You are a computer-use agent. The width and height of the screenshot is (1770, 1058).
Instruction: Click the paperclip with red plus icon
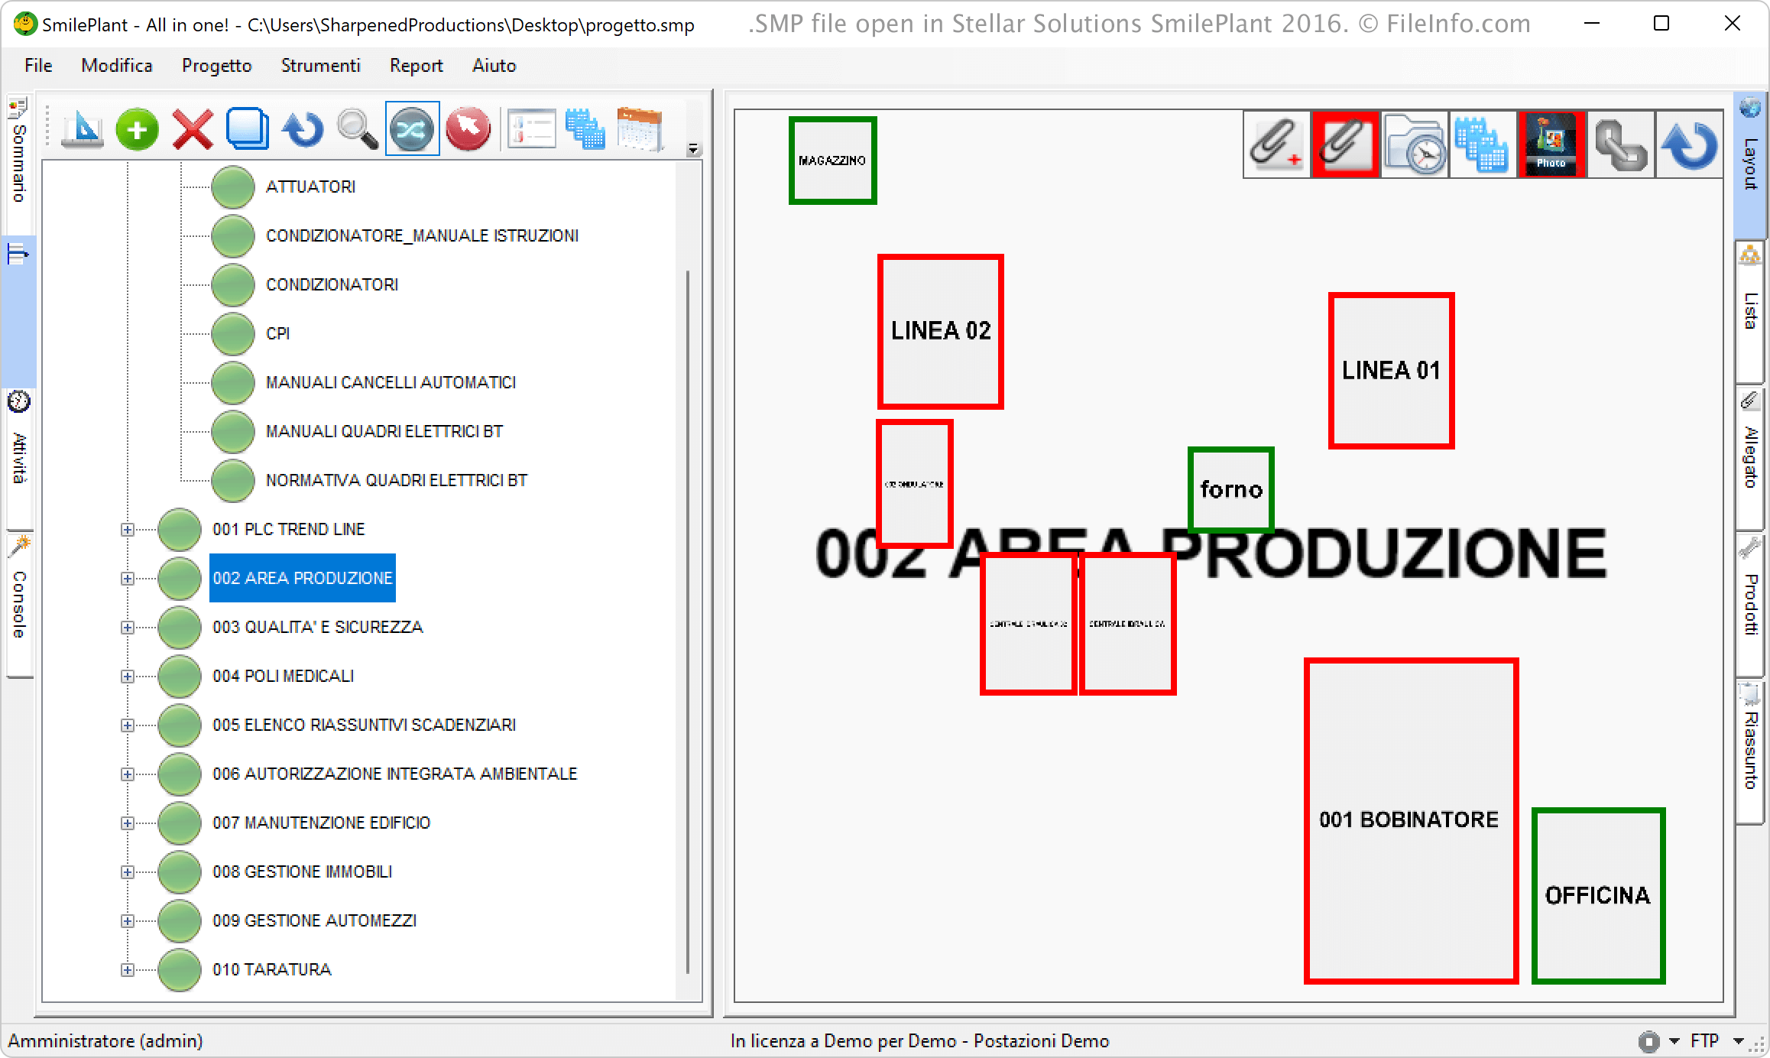tap(1276, 144)
